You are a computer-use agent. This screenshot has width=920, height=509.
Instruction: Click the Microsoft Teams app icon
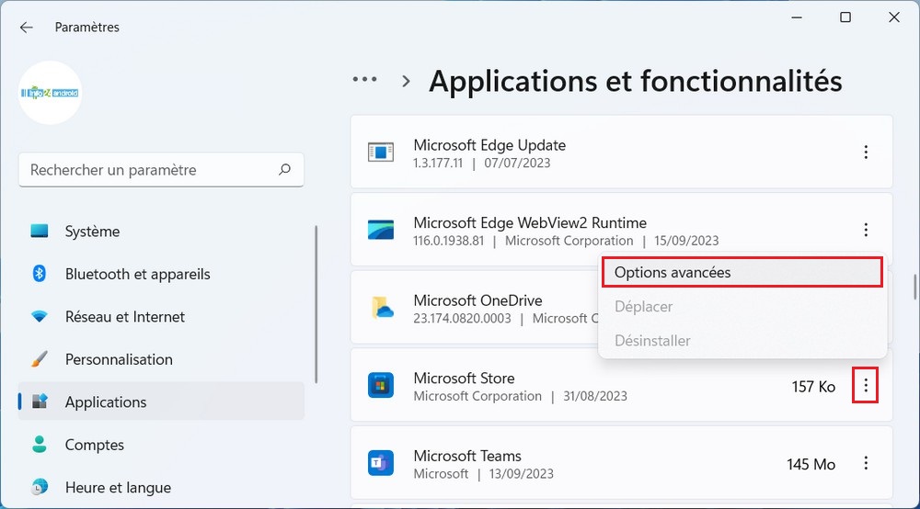[381, 463]
